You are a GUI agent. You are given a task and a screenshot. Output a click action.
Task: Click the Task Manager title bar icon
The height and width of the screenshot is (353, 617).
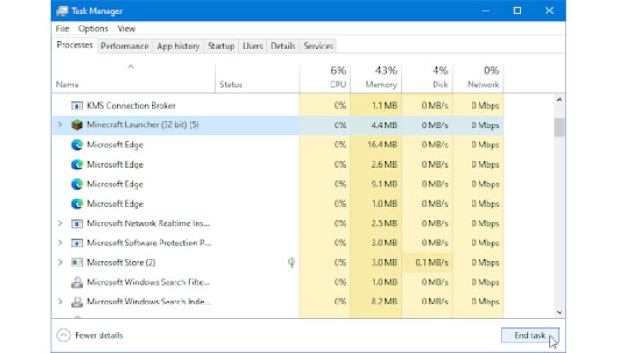tap(63, 11)
